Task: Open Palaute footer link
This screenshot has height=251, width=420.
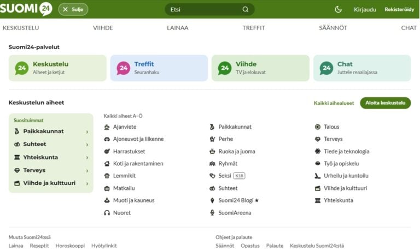Action: [x=275, y=246]
